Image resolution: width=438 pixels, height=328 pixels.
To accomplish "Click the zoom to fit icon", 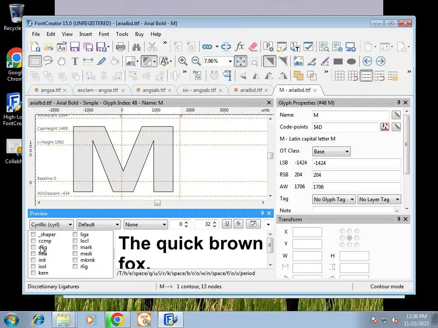I will click(240, 61).
